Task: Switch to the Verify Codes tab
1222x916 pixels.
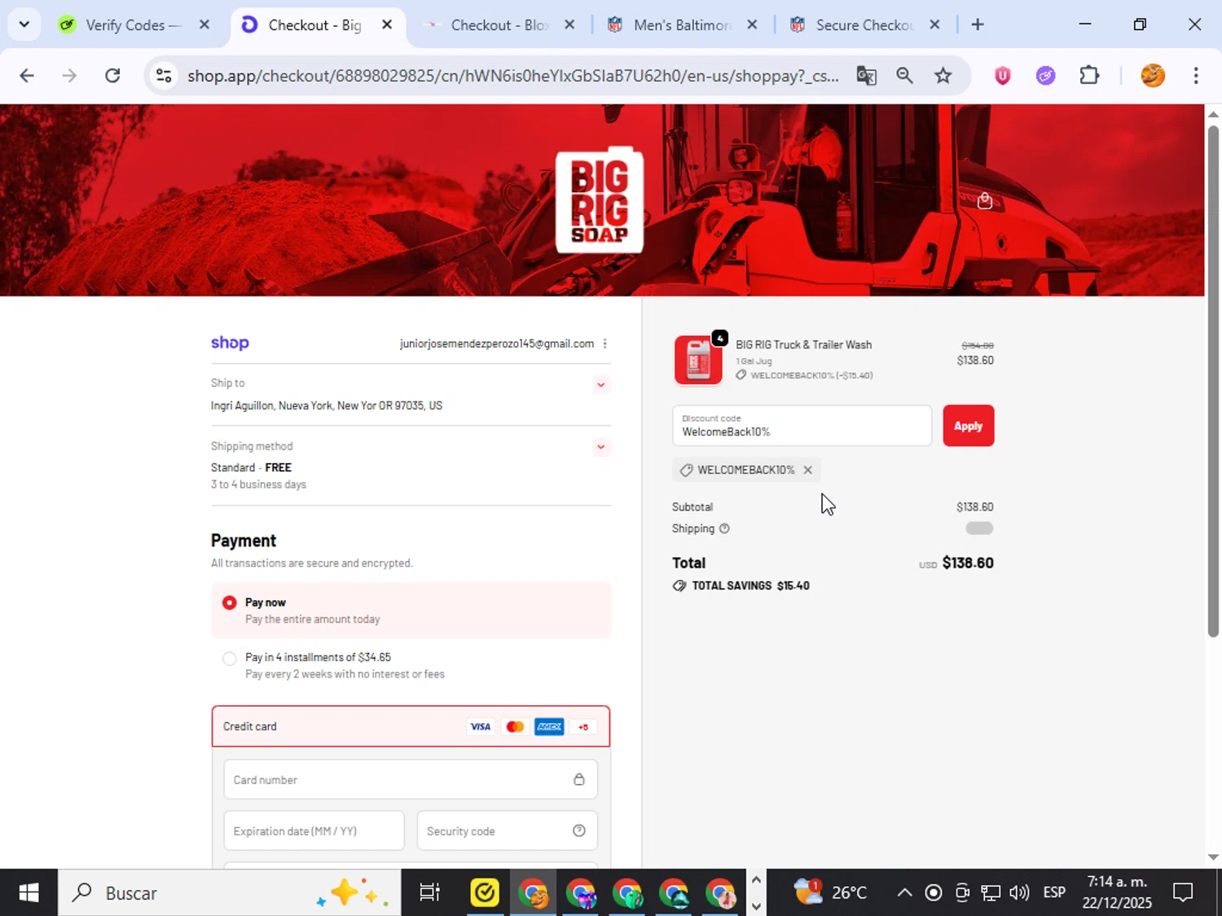Action: 133,25
